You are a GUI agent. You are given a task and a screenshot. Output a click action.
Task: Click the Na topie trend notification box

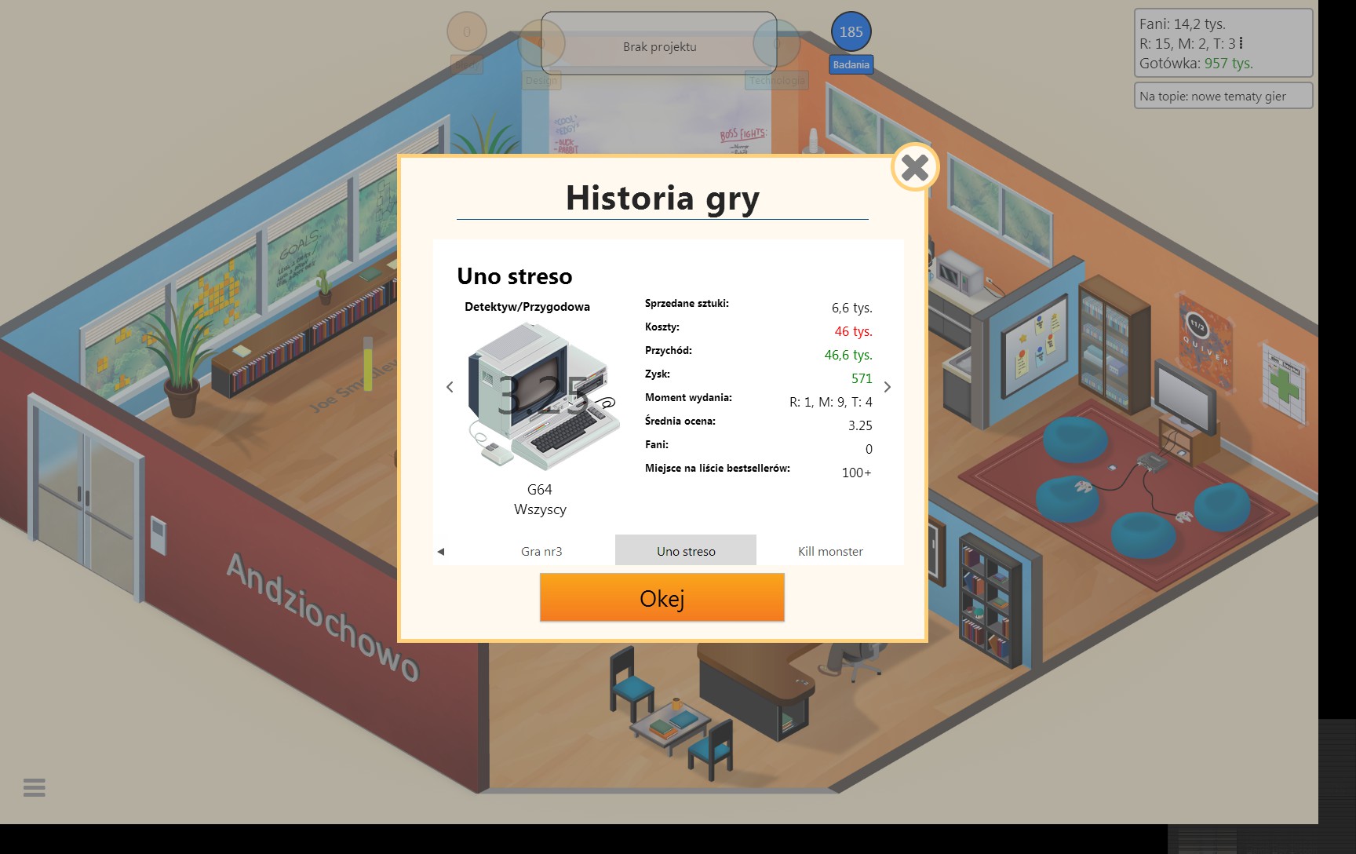pos(1223,97)
